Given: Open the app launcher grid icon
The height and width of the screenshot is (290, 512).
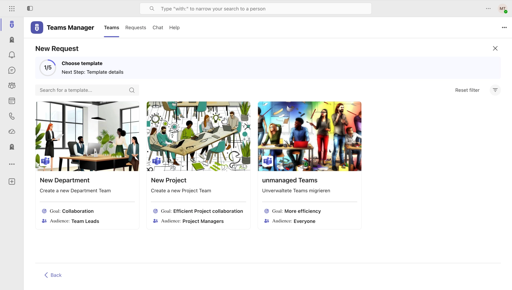Looking at the screenshot, I should [12, 9].
